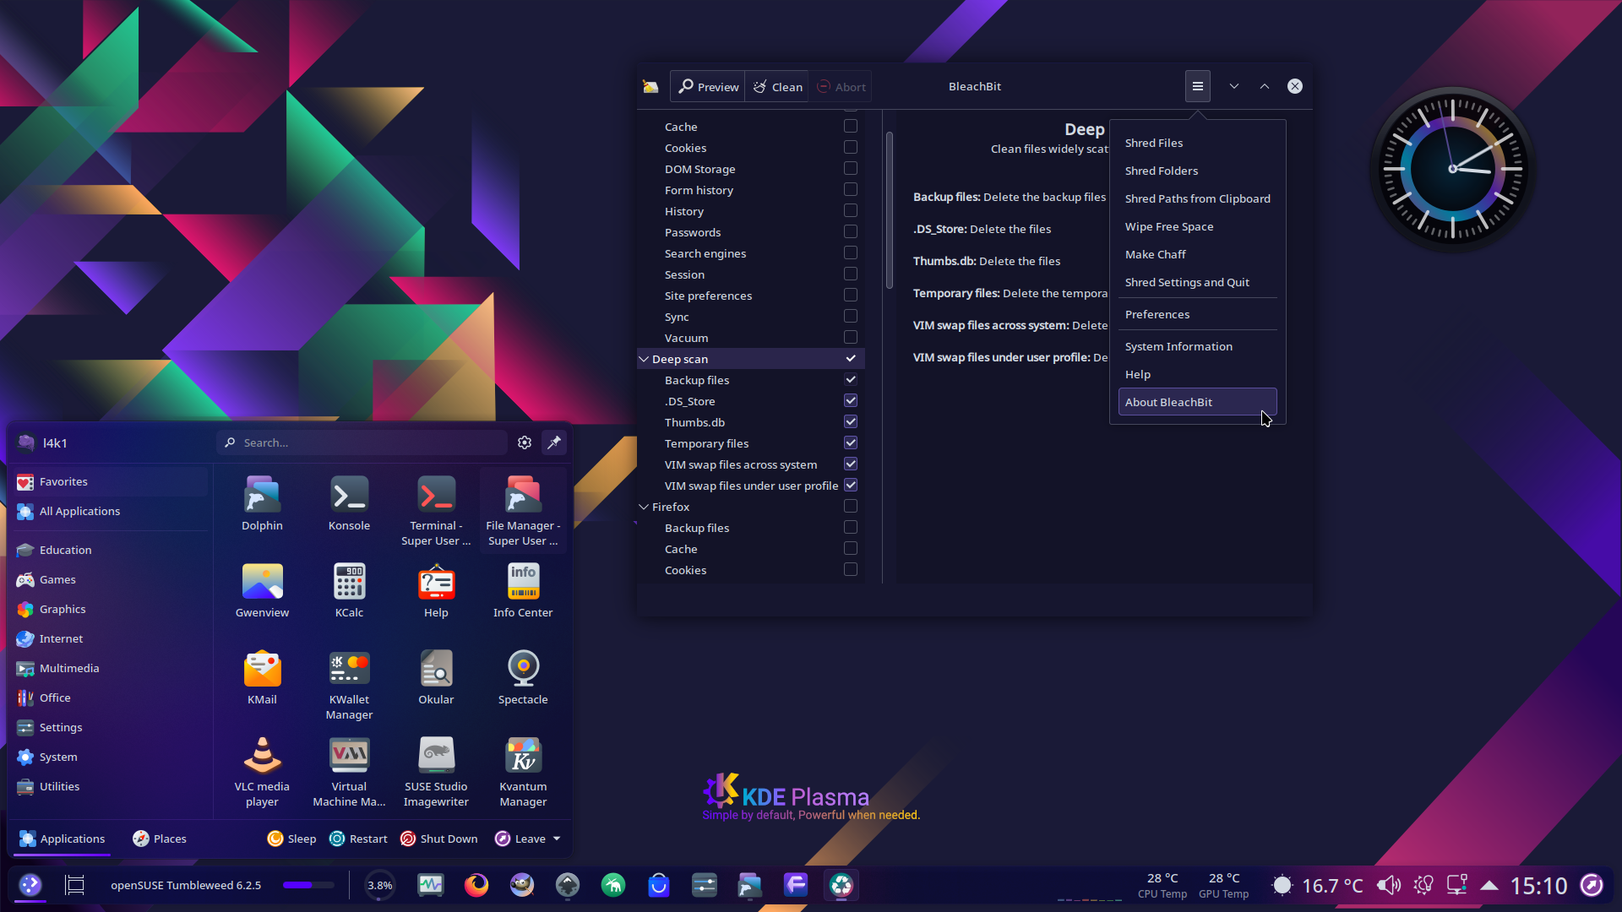Open the Multimedia category
Viewport: 1622px width, 912px height.
(x=110, y=668)
